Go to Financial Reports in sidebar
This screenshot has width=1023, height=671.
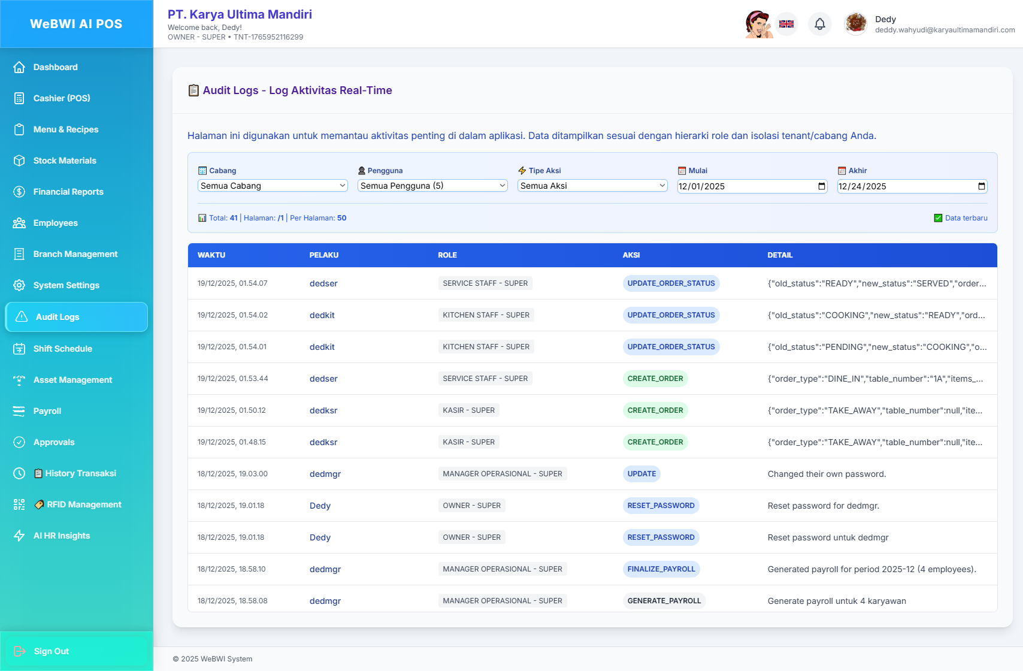(x=68, y=192)
